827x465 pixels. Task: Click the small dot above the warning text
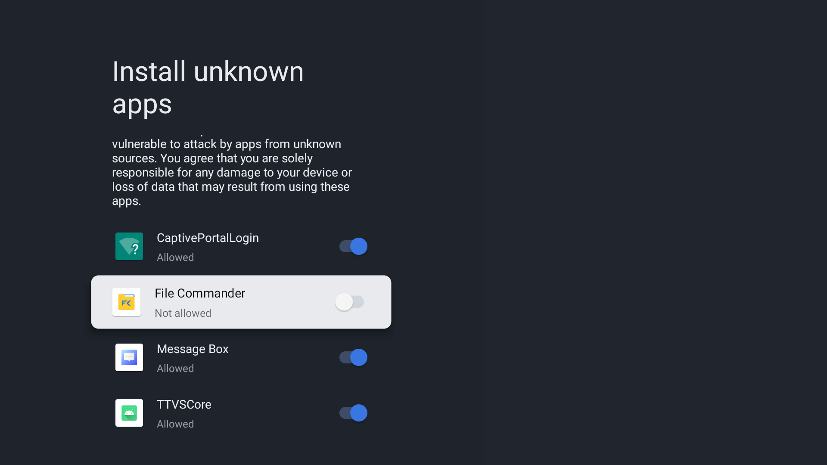coord(202,136)
